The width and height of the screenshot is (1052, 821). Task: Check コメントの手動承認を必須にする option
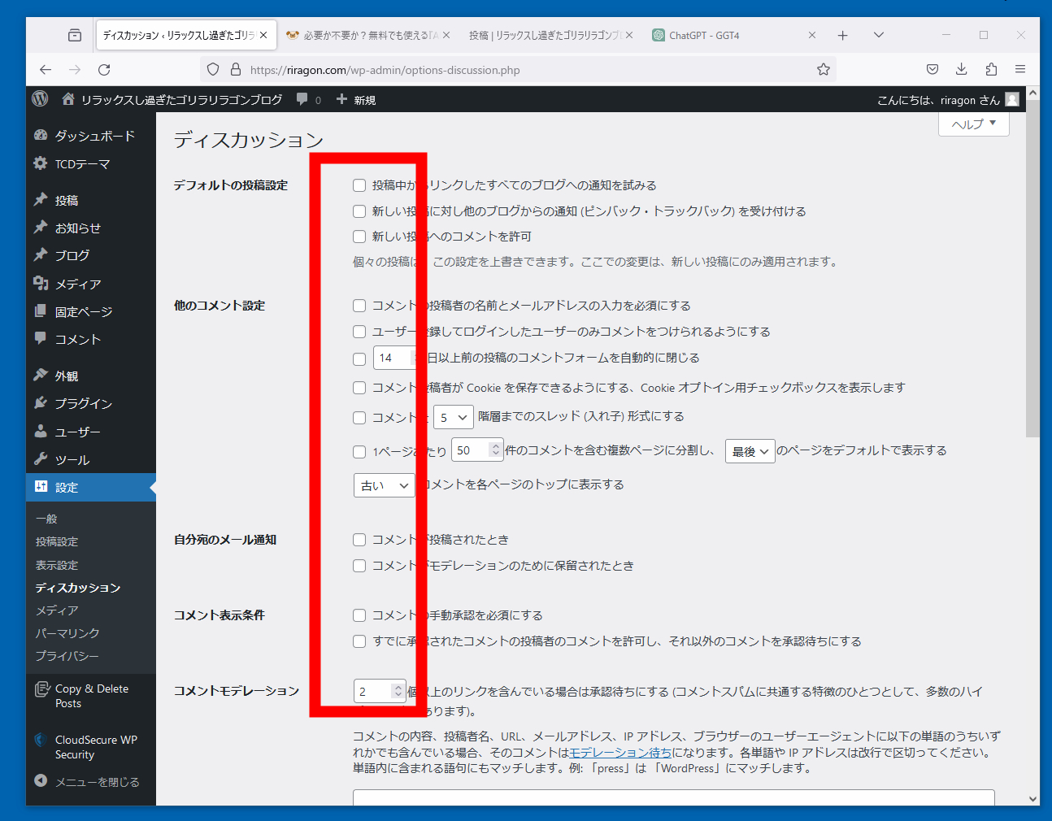359,615
